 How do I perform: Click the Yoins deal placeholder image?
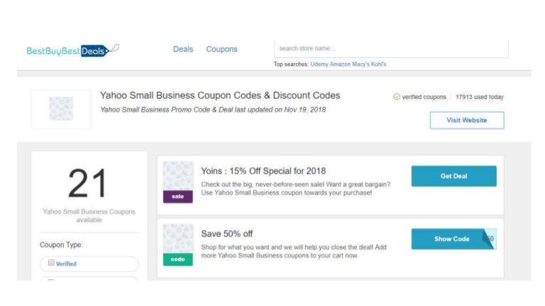(178, 176)
